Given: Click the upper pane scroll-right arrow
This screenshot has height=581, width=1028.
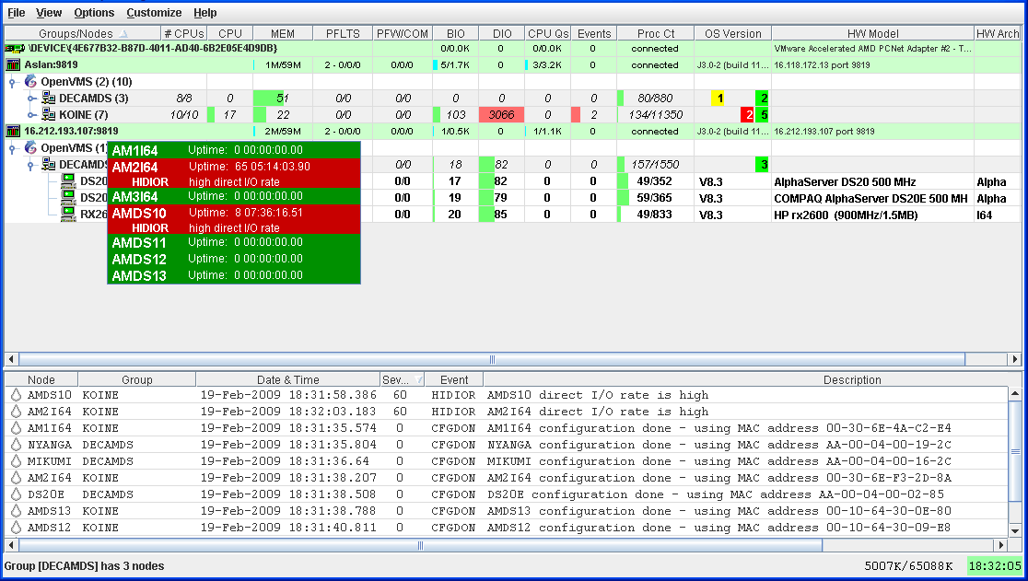Looking at the screenshot, I should coord(1014,359).
